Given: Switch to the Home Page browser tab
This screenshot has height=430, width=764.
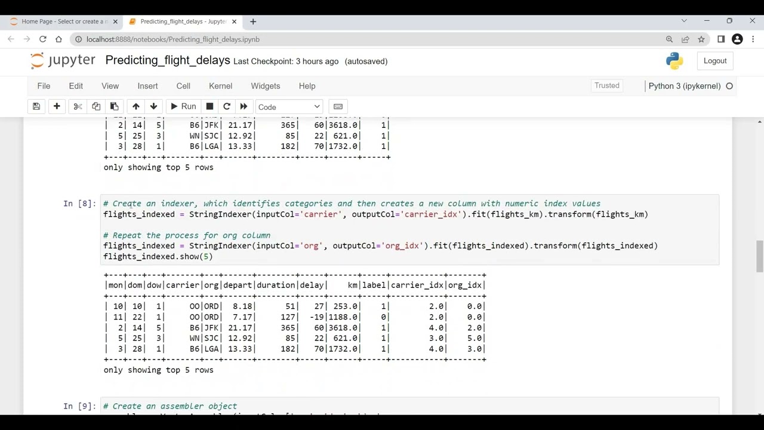Looking at the screenshot, I should [x=64, y=21].
